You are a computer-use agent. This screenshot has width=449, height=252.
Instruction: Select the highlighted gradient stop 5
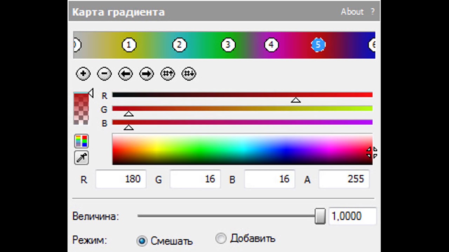(x=318, y=45)
